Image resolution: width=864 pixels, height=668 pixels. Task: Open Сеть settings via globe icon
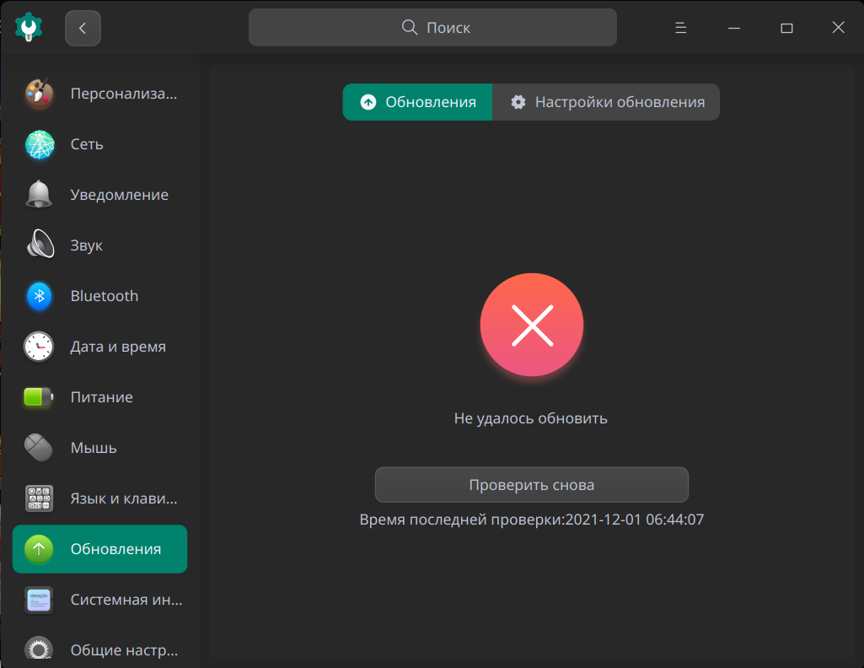coord(38,144)
